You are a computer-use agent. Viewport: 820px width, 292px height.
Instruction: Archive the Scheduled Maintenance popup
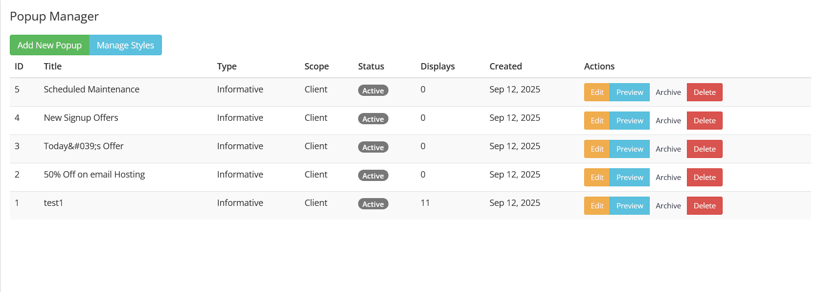(x=668, y=92)
